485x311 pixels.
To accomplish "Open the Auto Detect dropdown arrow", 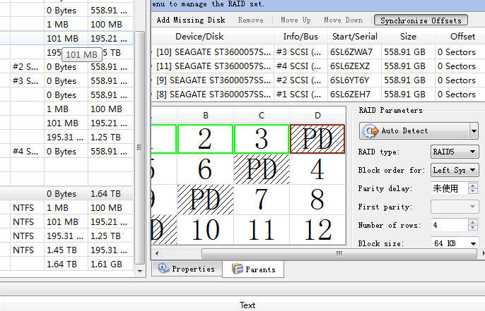I will point(474,131).
